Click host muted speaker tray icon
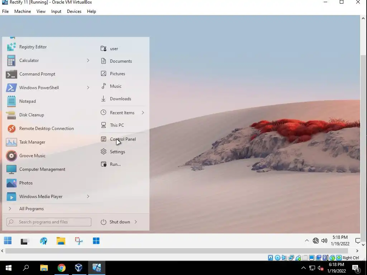This screenshot has width=367, height=275. click(321, 268)
